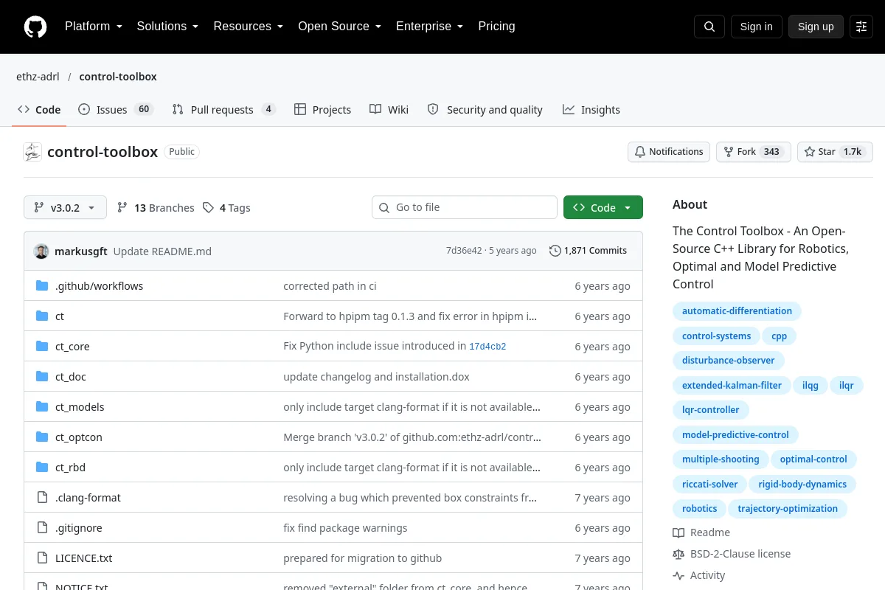Switch to the Code tab
Image resolution: width=885 pixels, height=590 pixels.
pos(39,110)
